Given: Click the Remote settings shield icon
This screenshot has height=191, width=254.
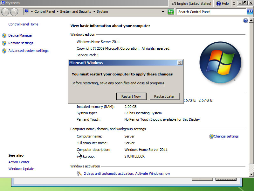Looking at the screenshot, I should click(x=4, y=43).
